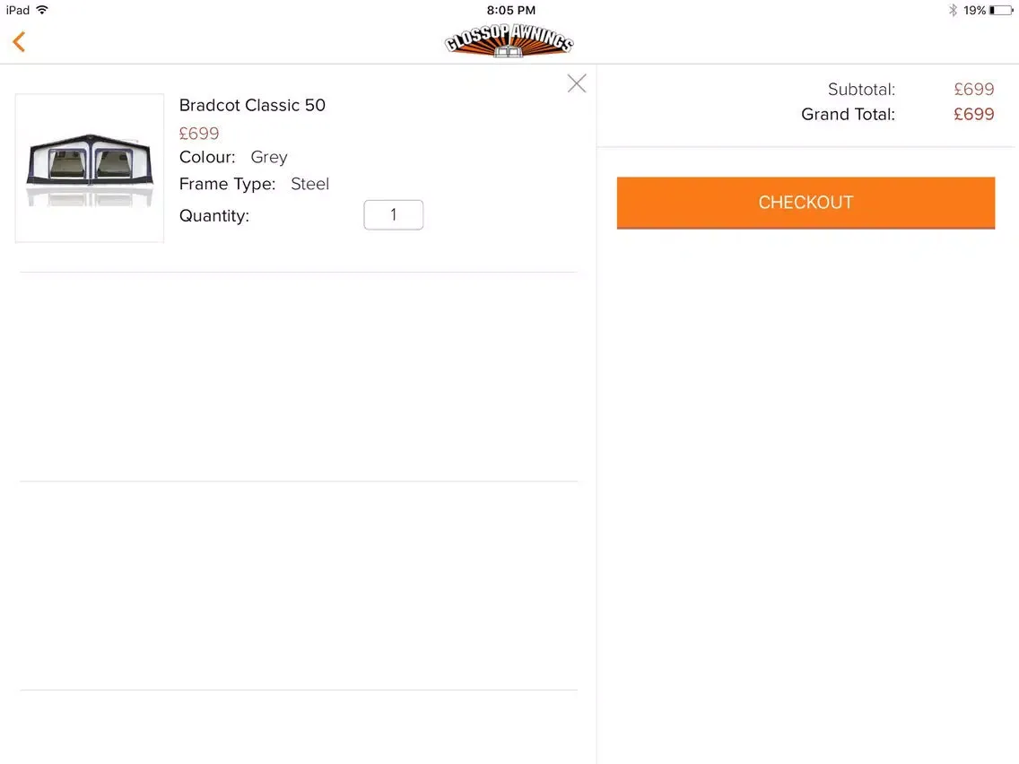
Task: Tap the Wi-Fi status icon
Action: click(42, 10)
